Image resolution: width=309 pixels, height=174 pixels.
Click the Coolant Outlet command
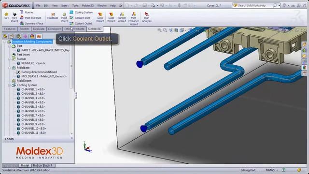(81, 23)
